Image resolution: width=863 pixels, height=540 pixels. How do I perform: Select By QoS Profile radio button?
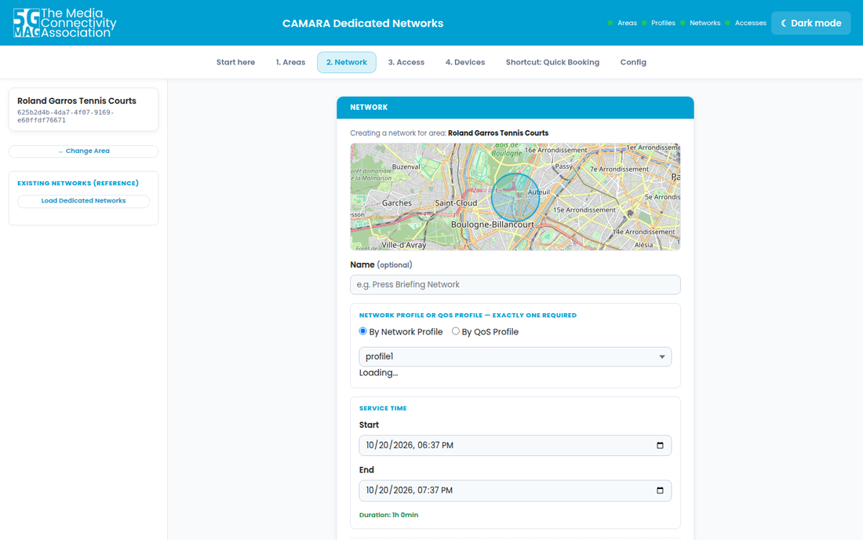click(x=456, y=330)
